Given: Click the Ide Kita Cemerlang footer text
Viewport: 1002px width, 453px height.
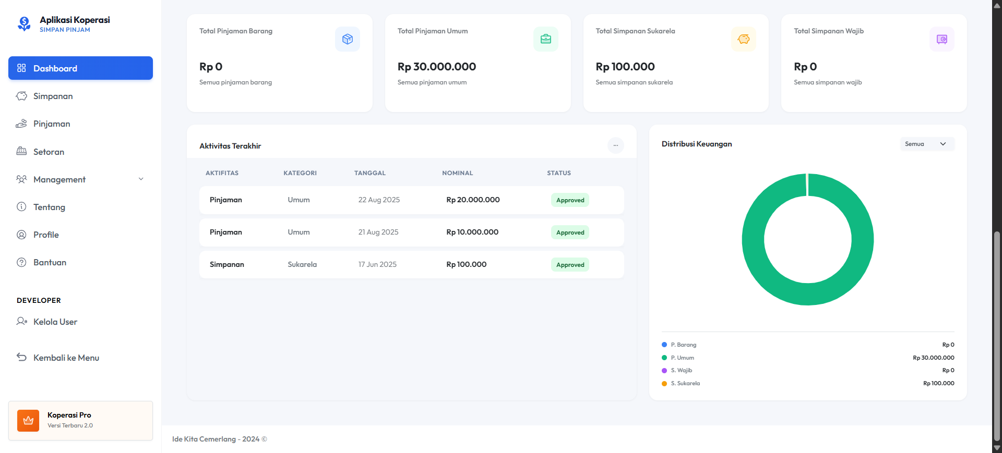Looking at the screenshot, I should (220, 439).
